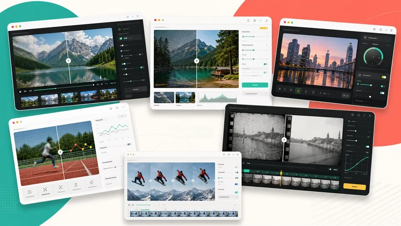Click the expand arrow icon in the lake window title bar
Image resolution: width=401 pixels, height=226 pixels.
click(261, 21)
